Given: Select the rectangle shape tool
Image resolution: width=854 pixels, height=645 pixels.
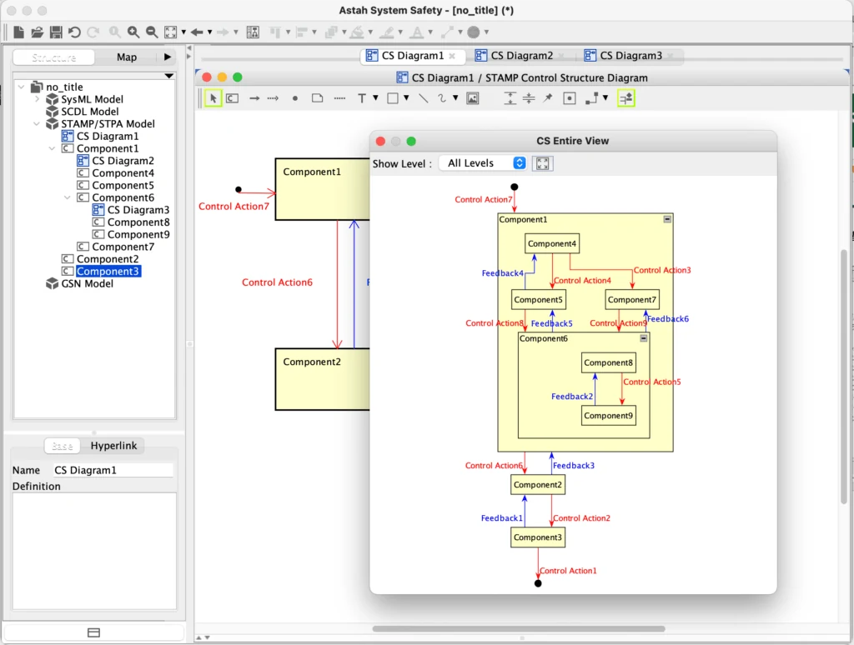Looking at the screenshot, I should coord(393,98).
